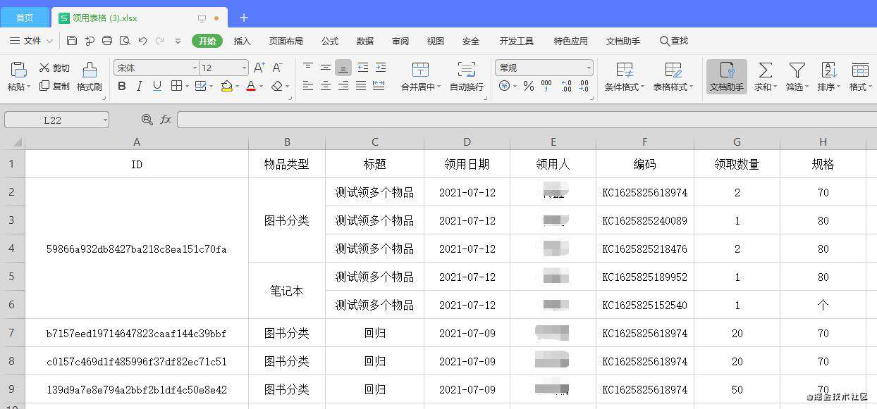Screen dimensions: 877x409
Task: Decrease font size with the A- icon
Action: pos(277,68)
